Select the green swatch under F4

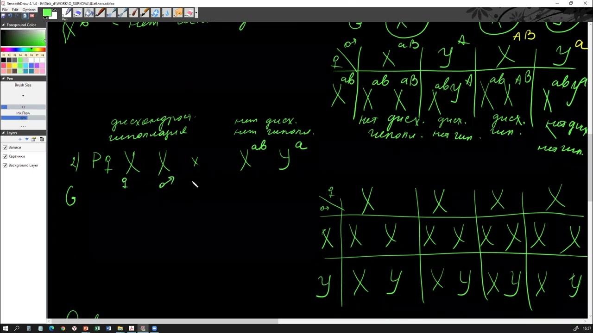(x=20, y=60)
